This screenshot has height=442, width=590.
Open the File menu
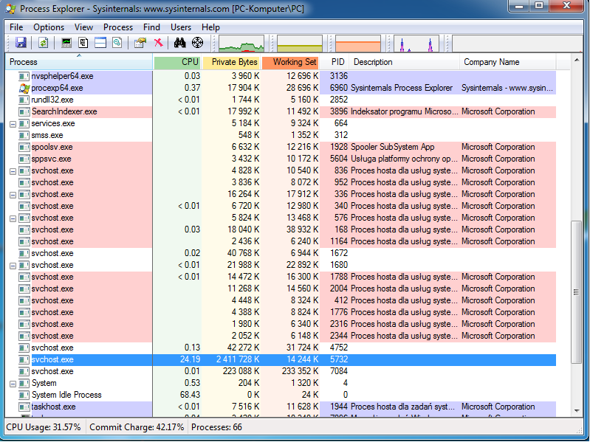pyautogui.click(x=16, y=27)
